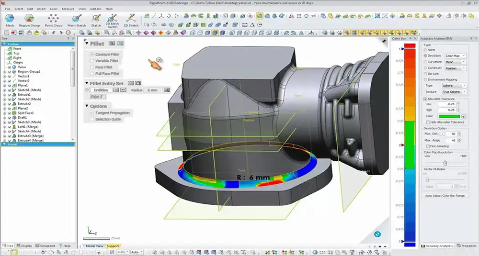Collapse the Options section triangle
This screenshot has height=256, width=479.
coord(87,106)
